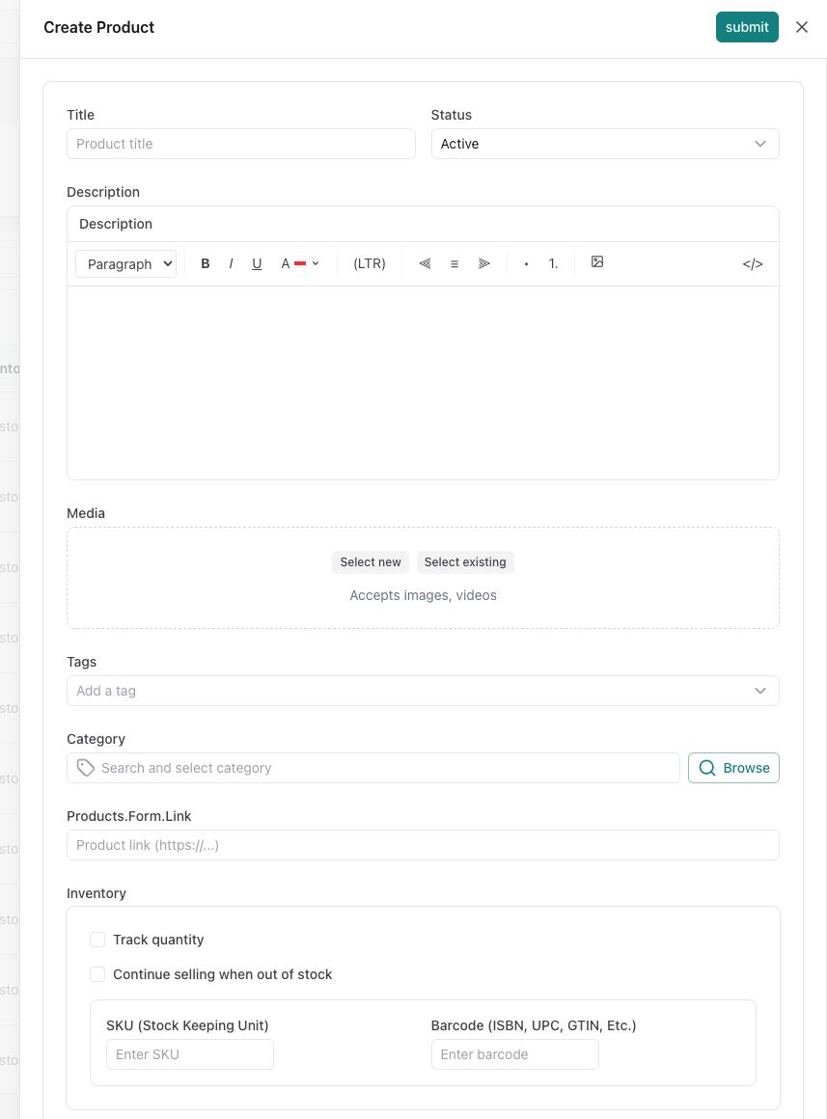
Task: Click Select existing media button
Action: tap(465, 562)
